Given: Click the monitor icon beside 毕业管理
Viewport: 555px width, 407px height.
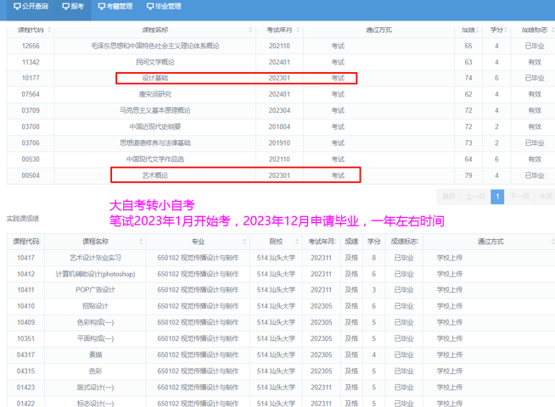Looking at the screenshot, I should click(150, 7).
